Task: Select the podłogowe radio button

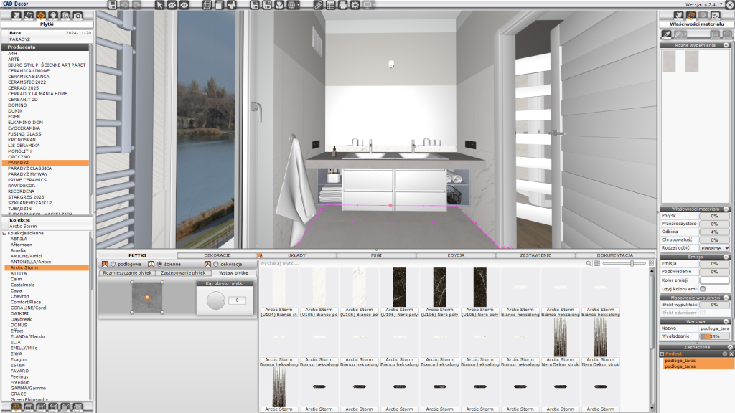Action: point(113,264)
